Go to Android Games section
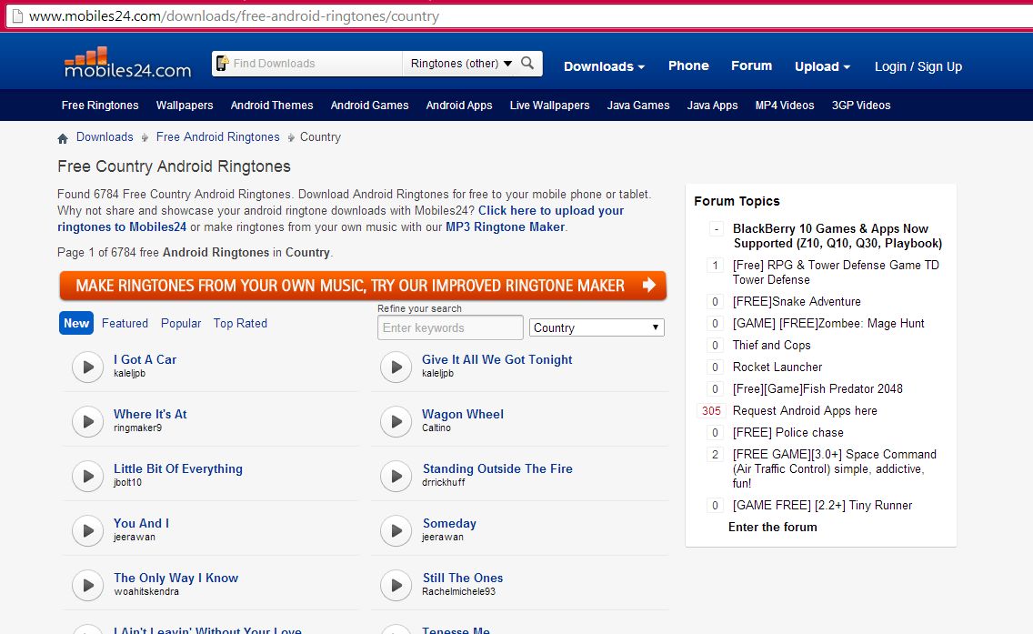1033x634 pixels. 369,106
